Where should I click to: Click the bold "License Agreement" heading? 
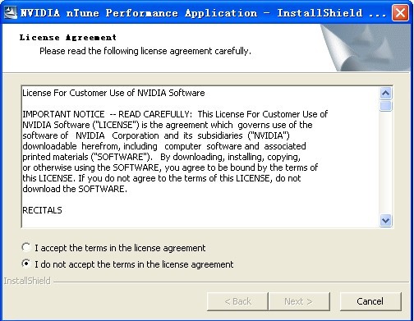[x=68, y=38]
